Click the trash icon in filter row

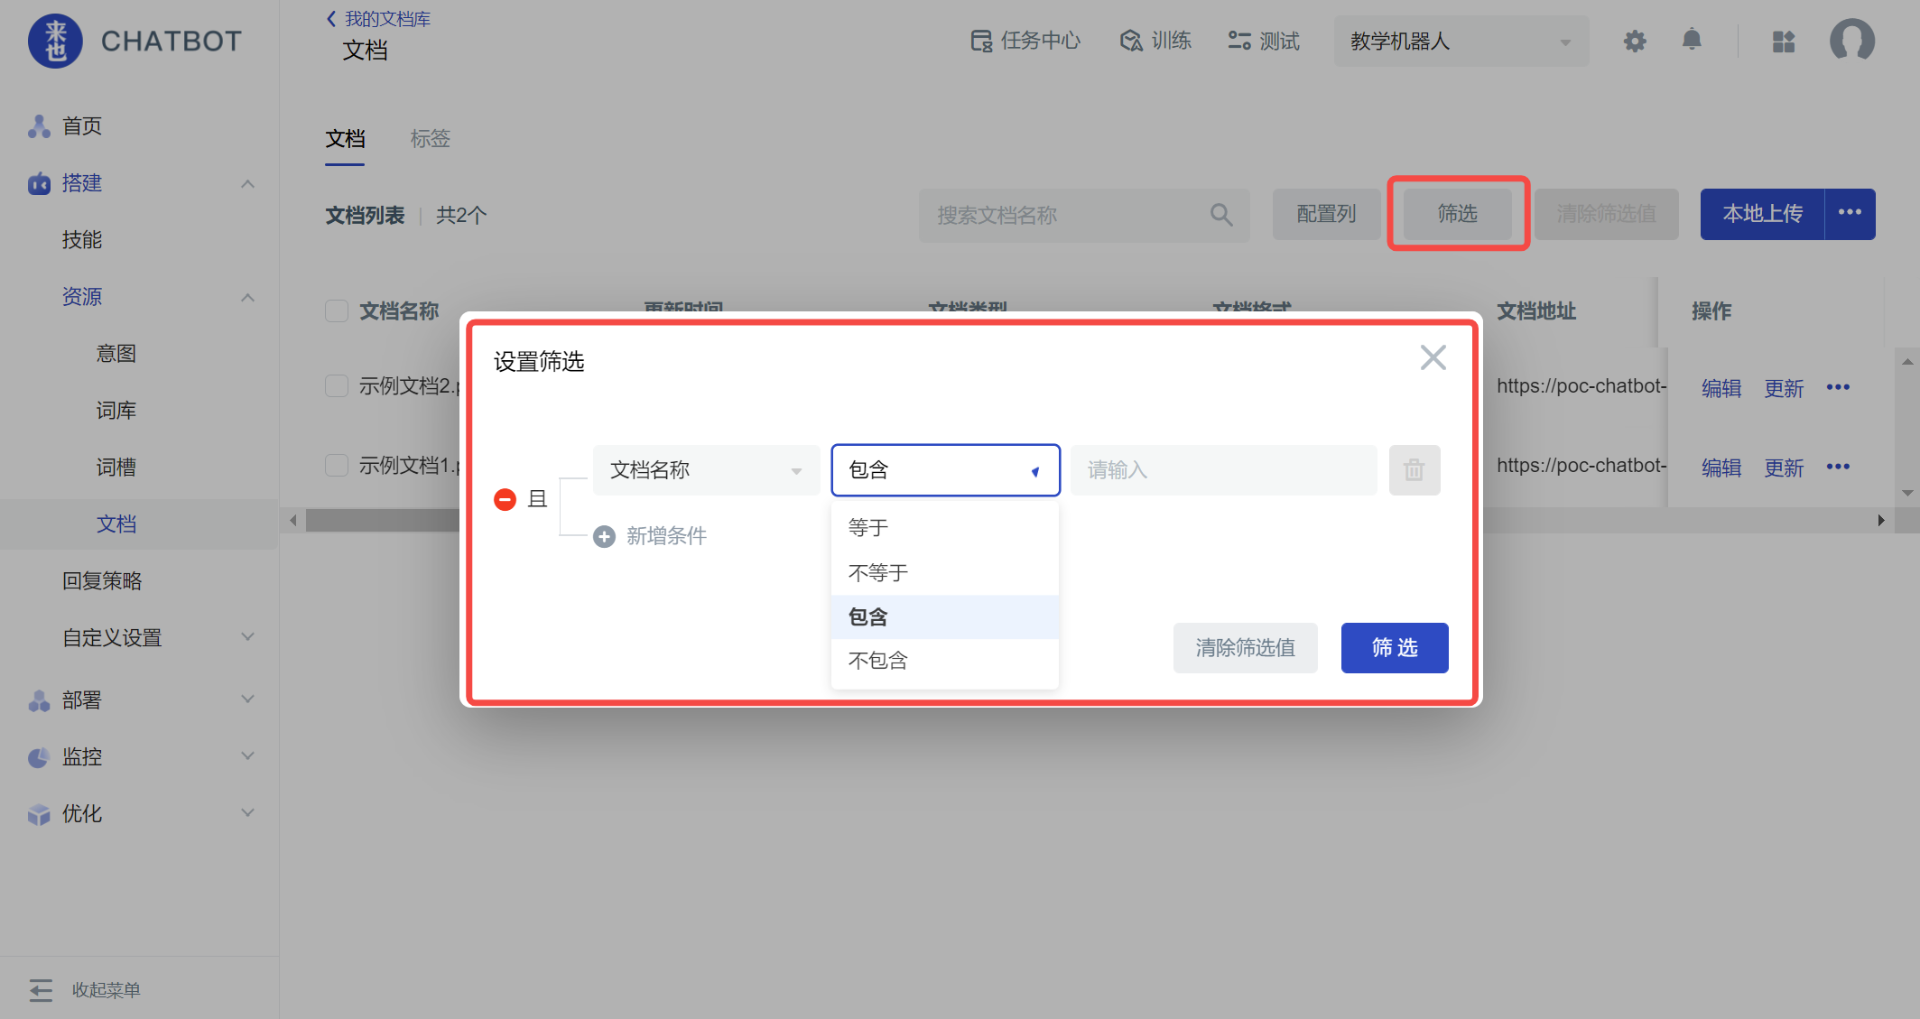pos(1414,470)
